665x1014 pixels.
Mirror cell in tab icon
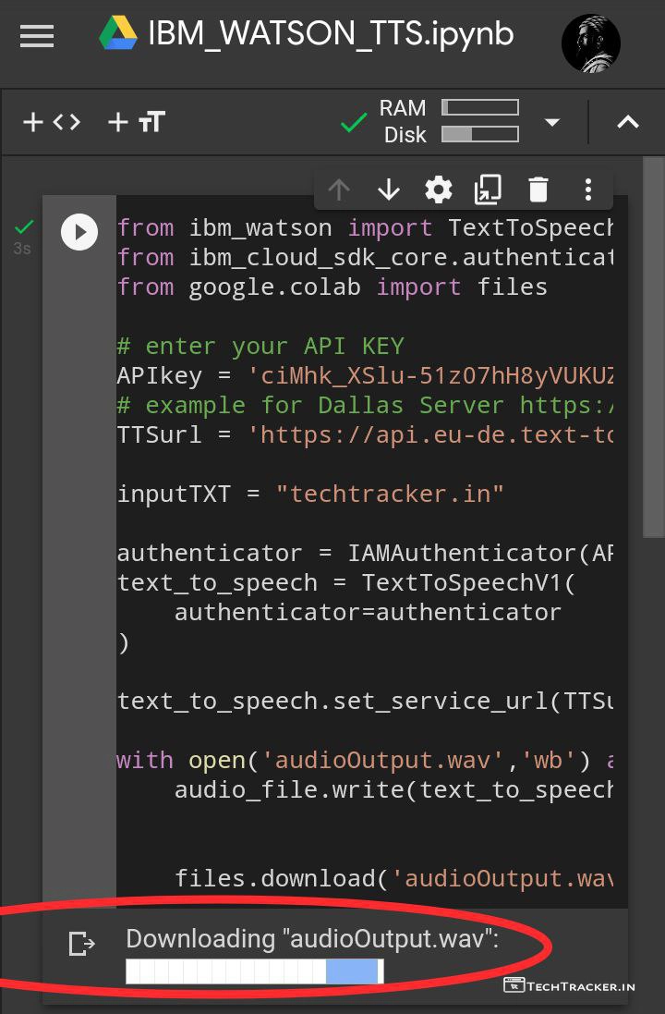click(x=488, y=189)
